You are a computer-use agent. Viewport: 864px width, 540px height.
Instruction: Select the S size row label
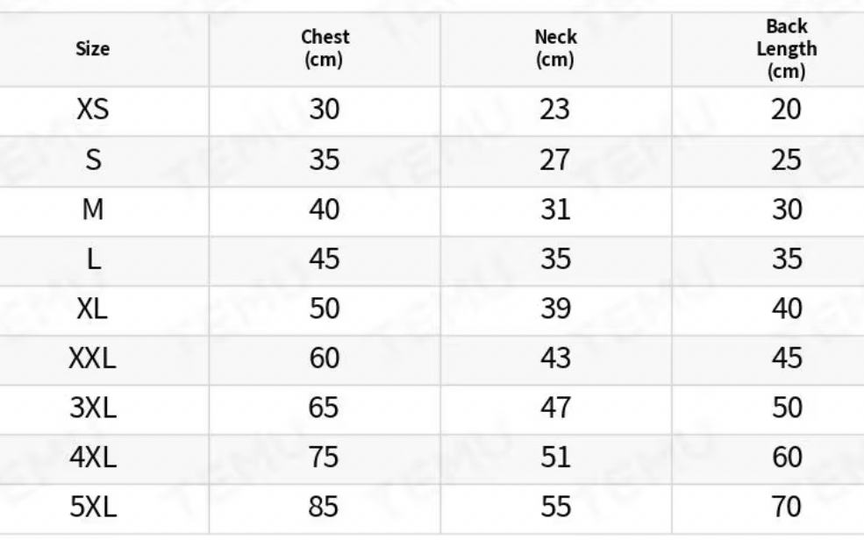[x=93, y=160]
